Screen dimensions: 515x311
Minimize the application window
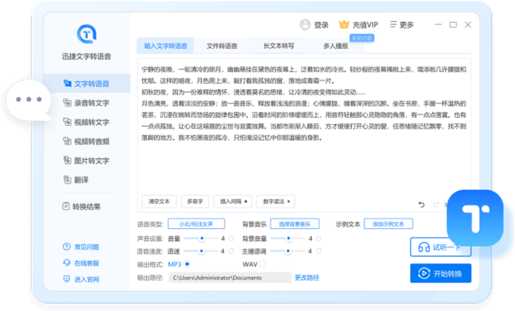click(x=438, y=24)
